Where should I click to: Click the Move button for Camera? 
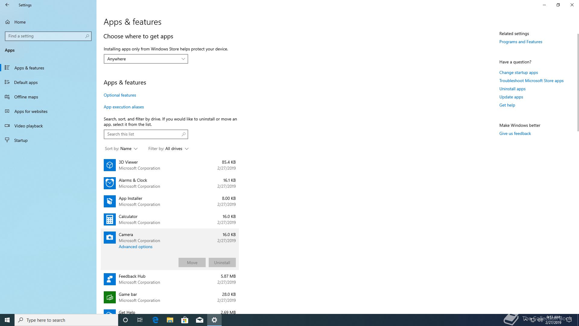(x=192, y=263)
